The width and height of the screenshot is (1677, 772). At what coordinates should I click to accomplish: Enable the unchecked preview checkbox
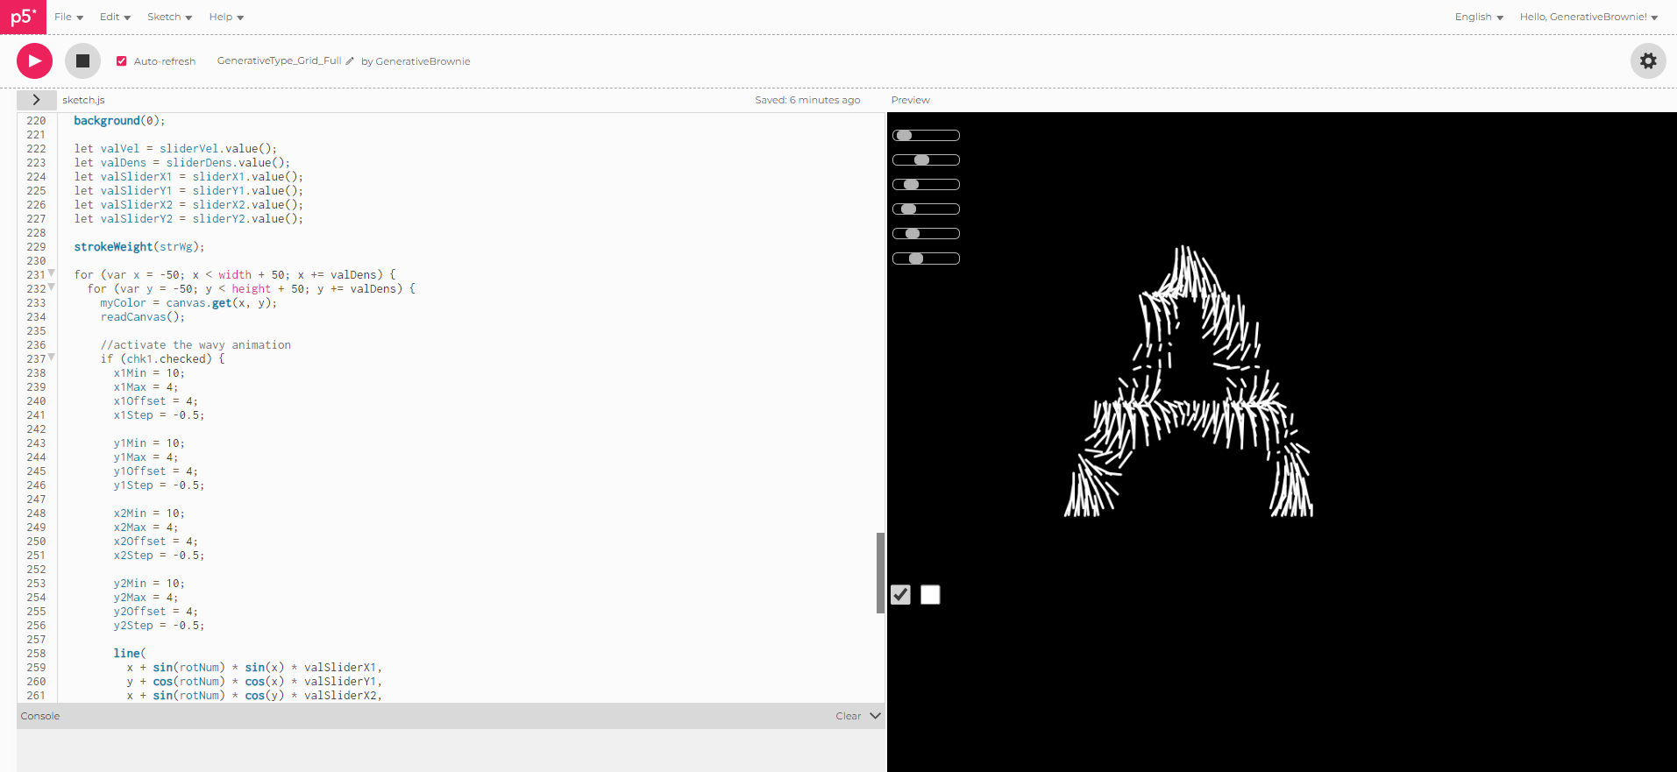(x=930, y=595)
